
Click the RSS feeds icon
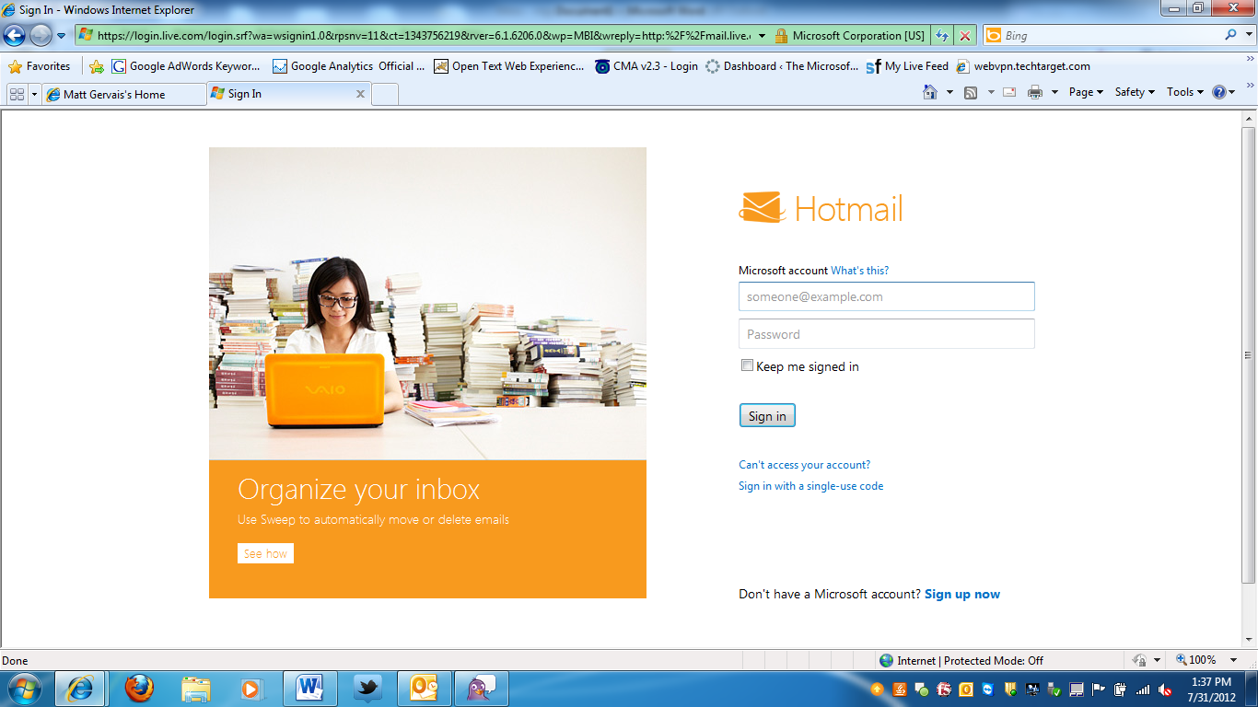click(971, 92)
